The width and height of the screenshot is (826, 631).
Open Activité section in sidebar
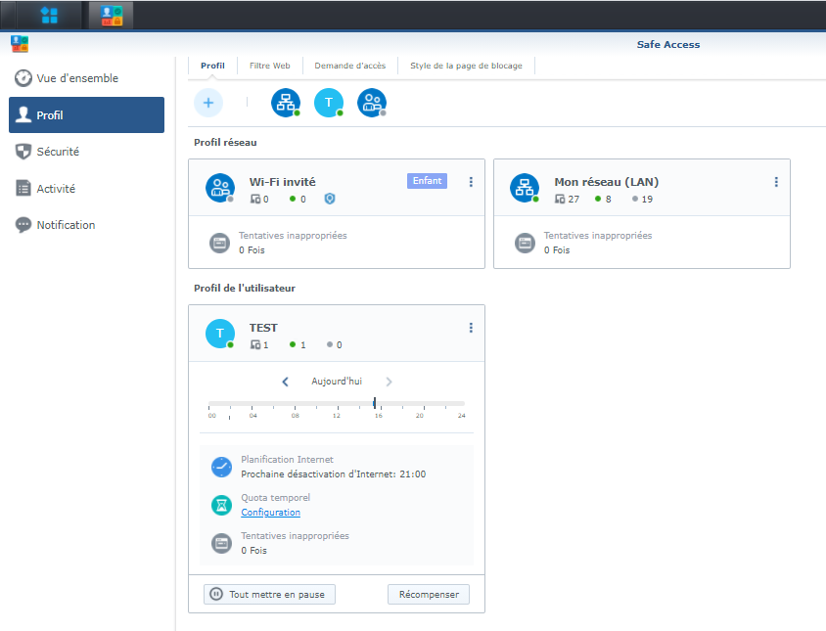point(86,189)
